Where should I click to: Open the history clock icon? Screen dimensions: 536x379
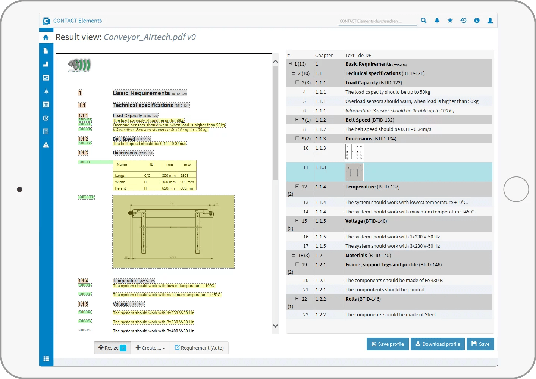(x=463, y=21)
